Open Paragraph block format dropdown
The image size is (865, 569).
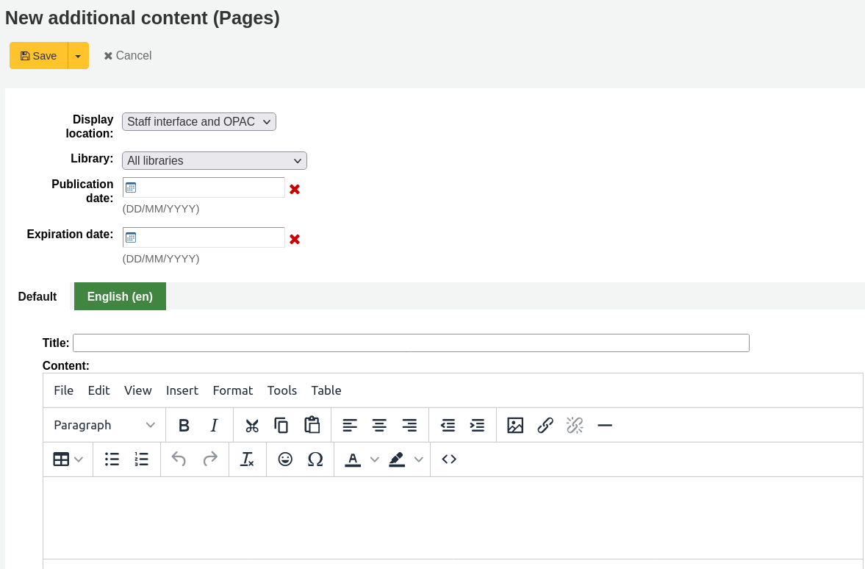coord(104,426)
